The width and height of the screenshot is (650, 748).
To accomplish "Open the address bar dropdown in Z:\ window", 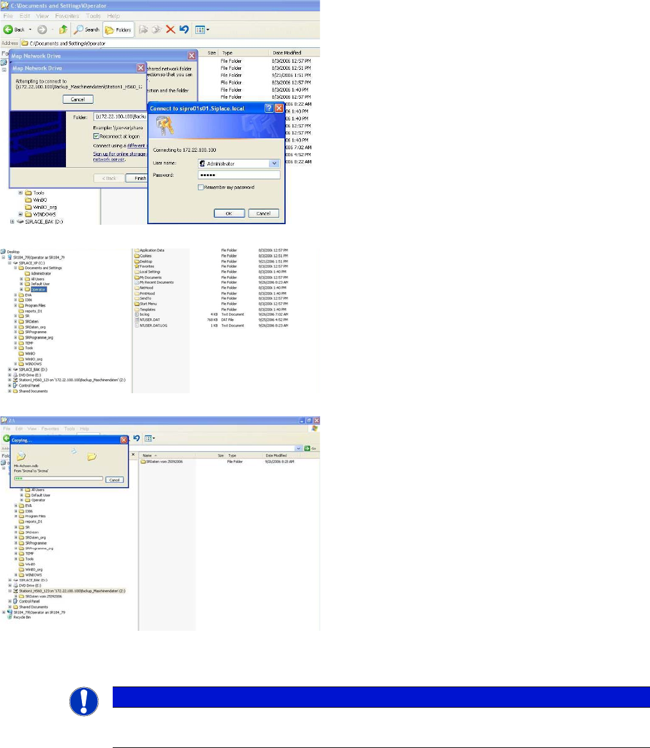I will (298, 448).
